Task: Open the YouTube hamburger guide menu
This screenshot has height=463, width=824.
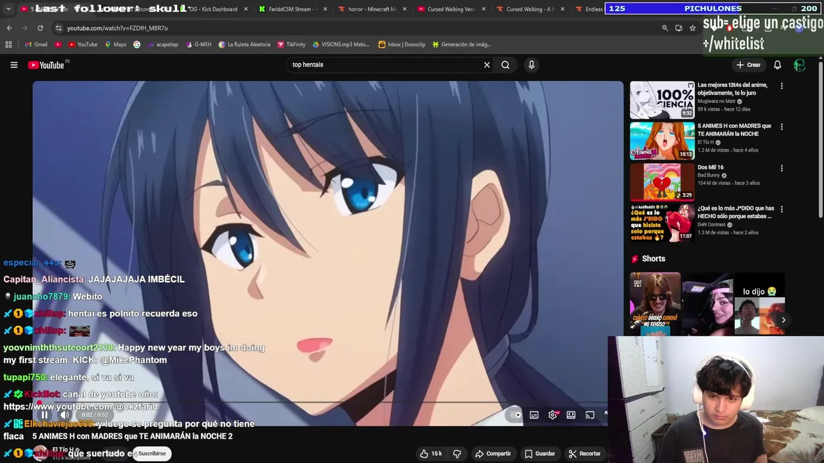Action: click(x=14, y=65)
